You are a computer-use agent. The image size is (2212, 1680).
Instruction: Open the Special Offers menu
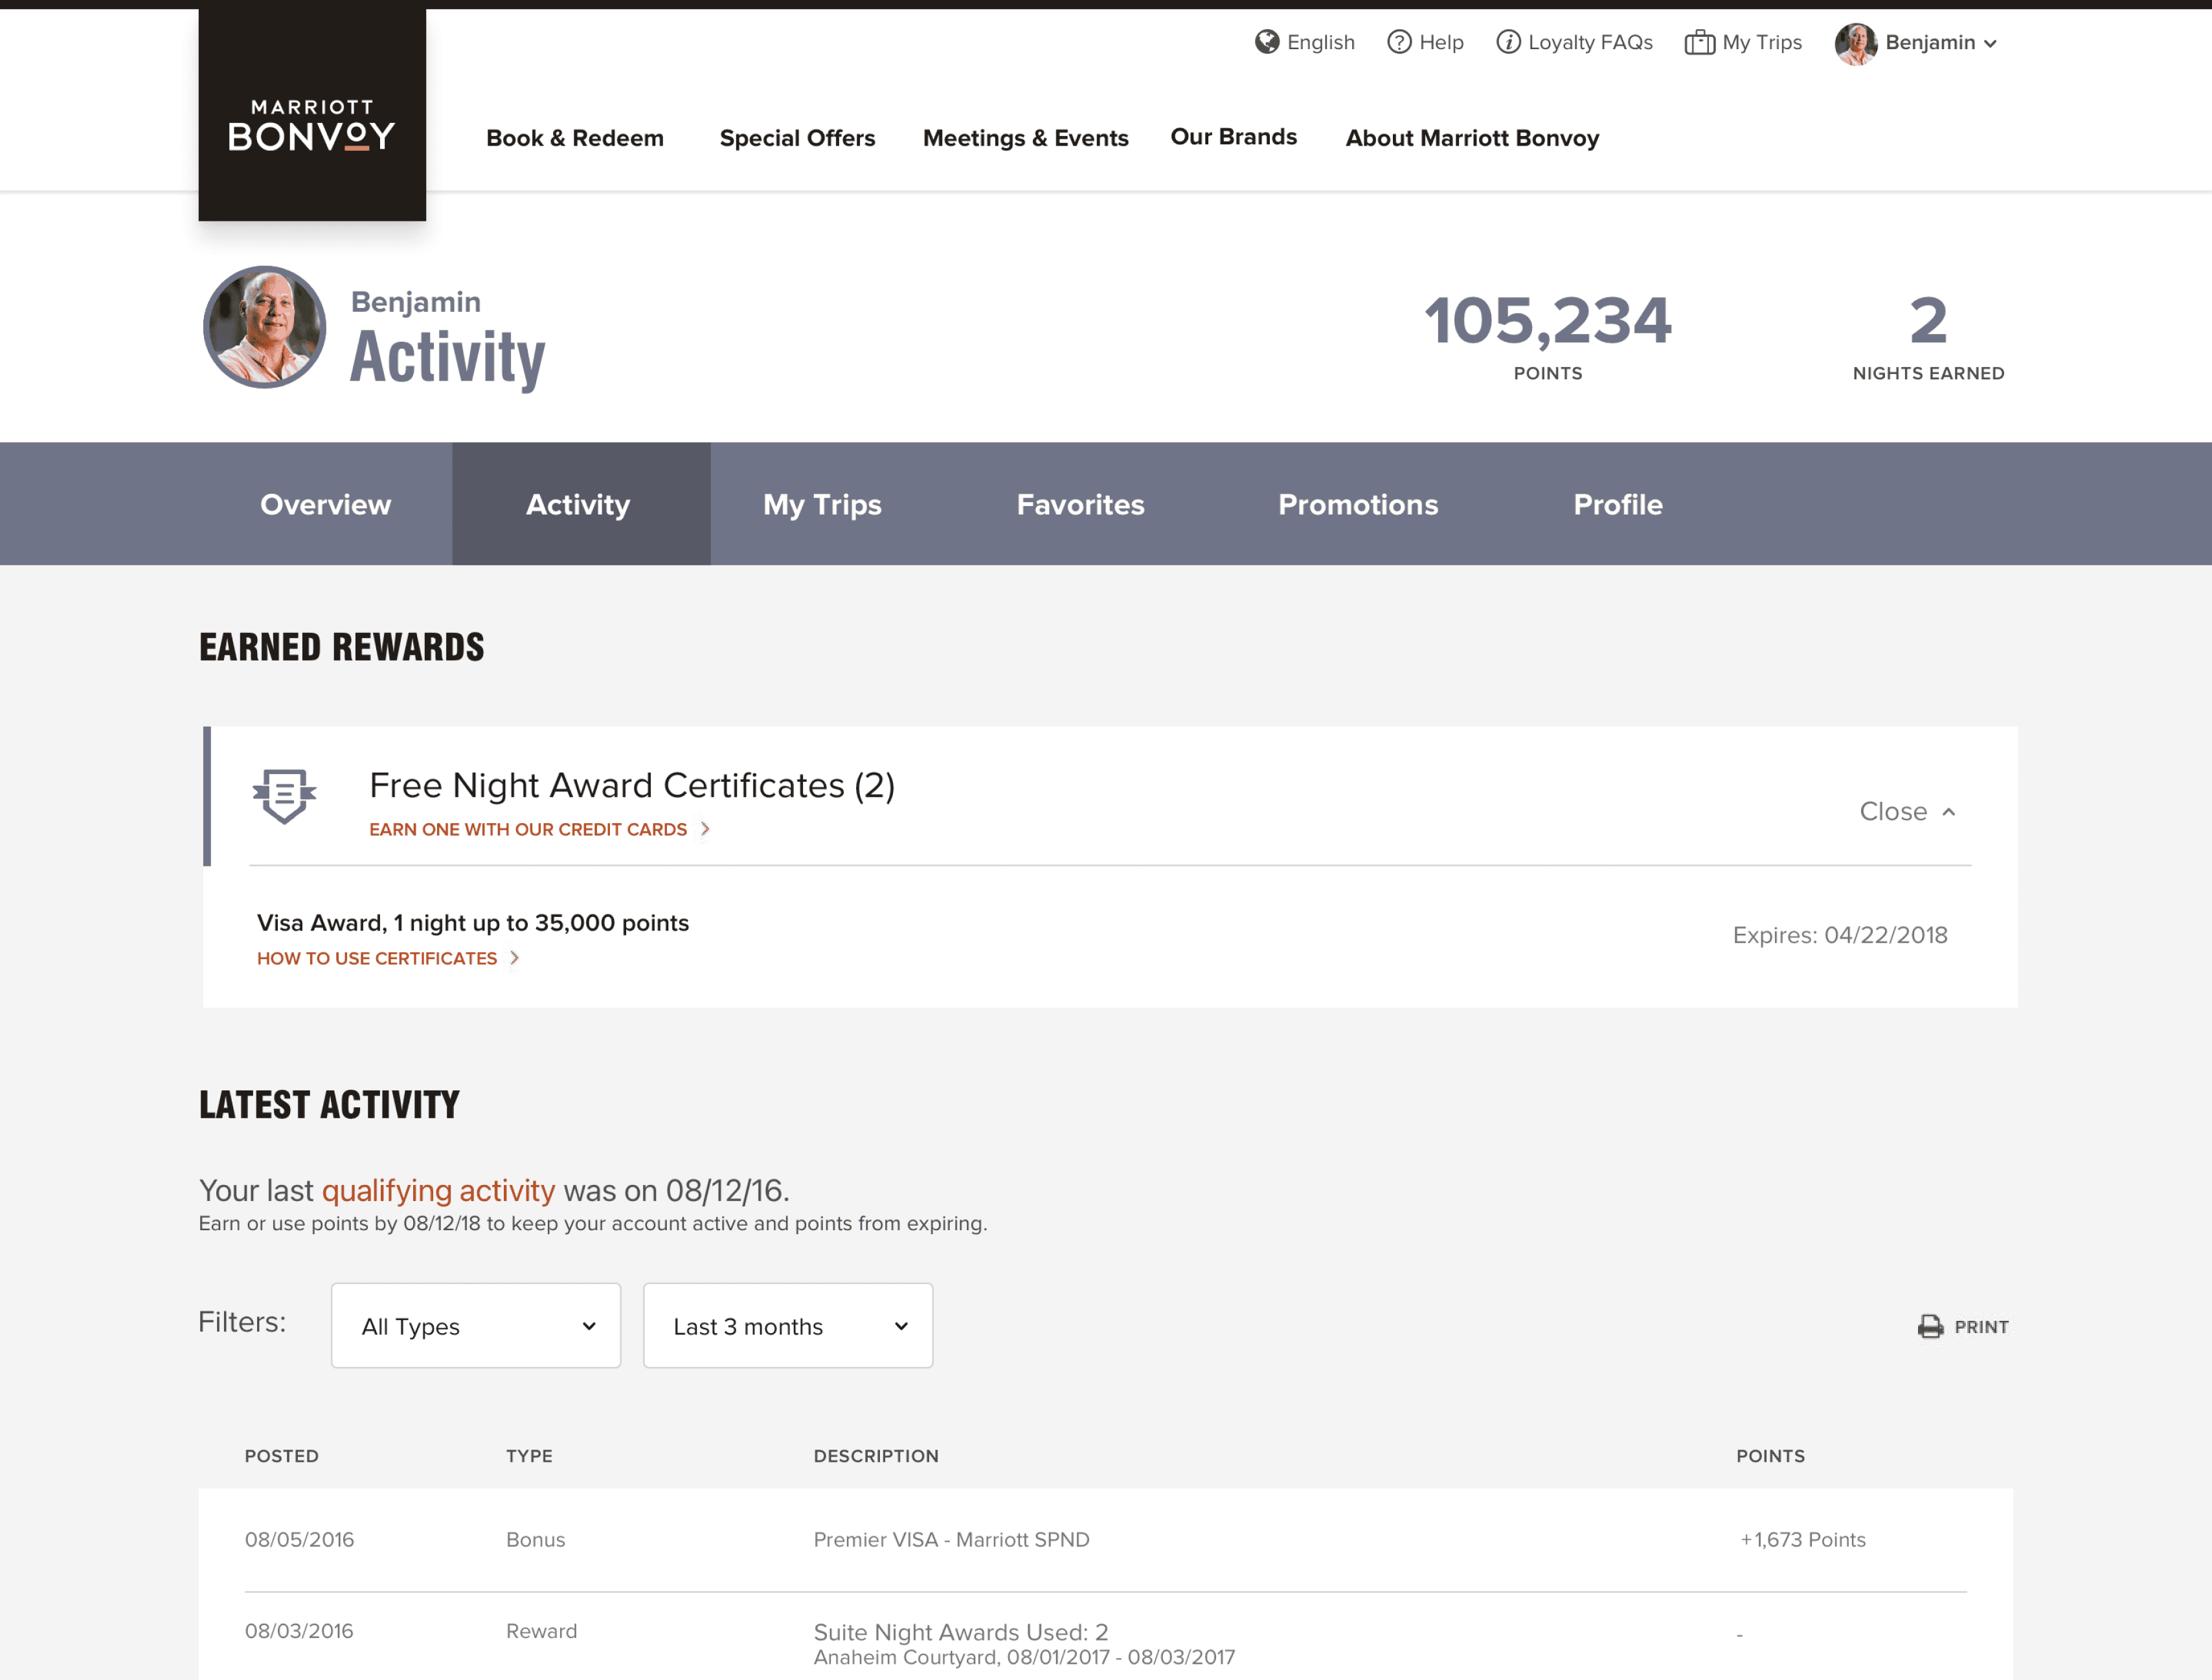pos(797,138)
